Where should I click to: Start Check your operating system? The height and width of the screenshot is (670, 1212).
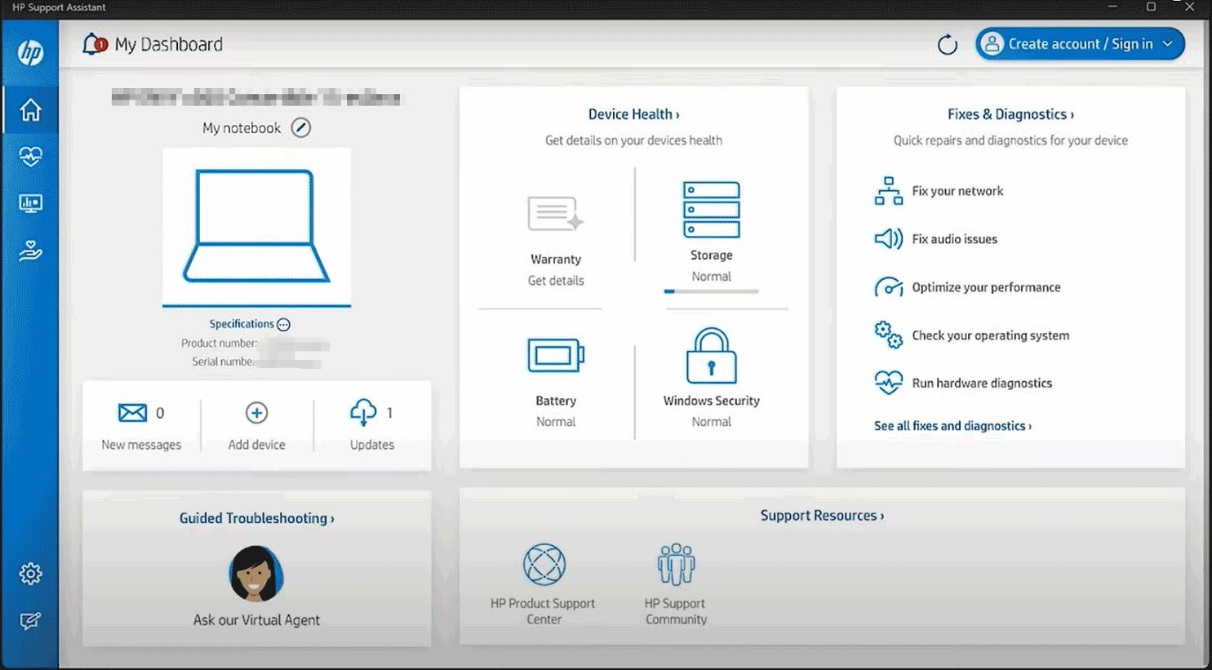[x=989, y=335]
